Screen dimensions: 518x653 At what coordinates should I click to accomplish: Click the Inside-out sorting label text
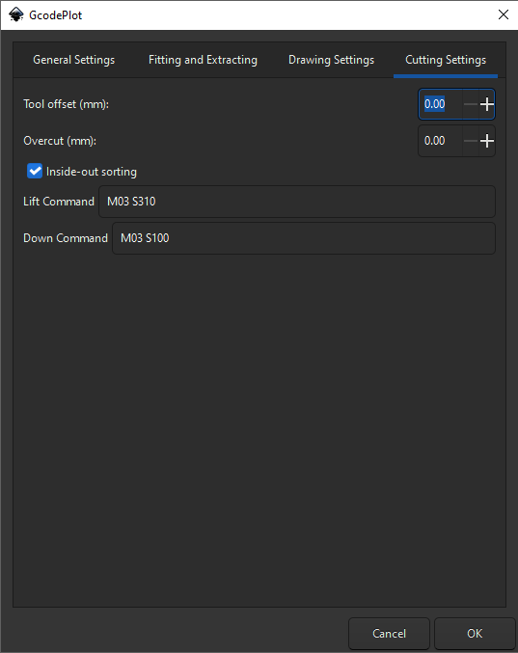[x=92, y=172]
